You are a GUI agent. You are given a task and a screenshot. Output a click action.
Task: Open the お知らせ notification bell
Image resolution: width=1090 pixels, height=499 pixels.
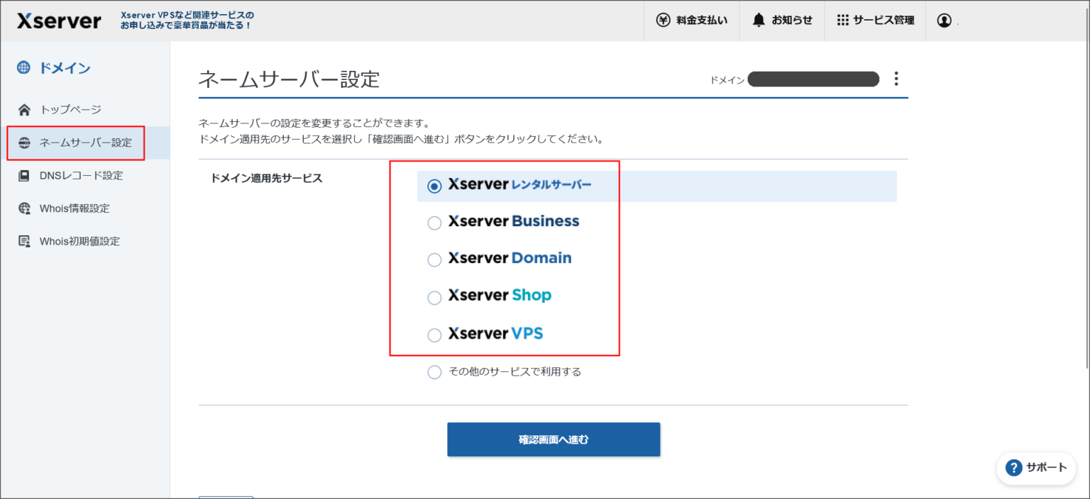[x=758, y=21]
